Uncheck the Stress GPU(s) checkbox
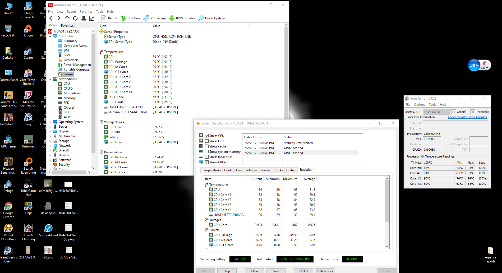This screenshot has width=502, height=273. click(x=207, y=162)
